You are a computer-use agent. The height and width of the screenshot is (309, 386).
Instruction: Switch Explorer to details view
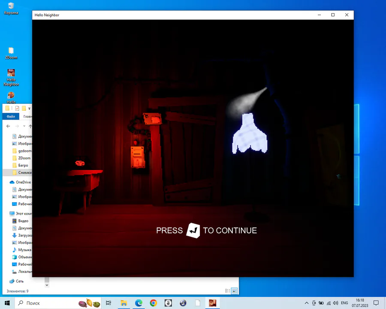click(x=227, y=291)
